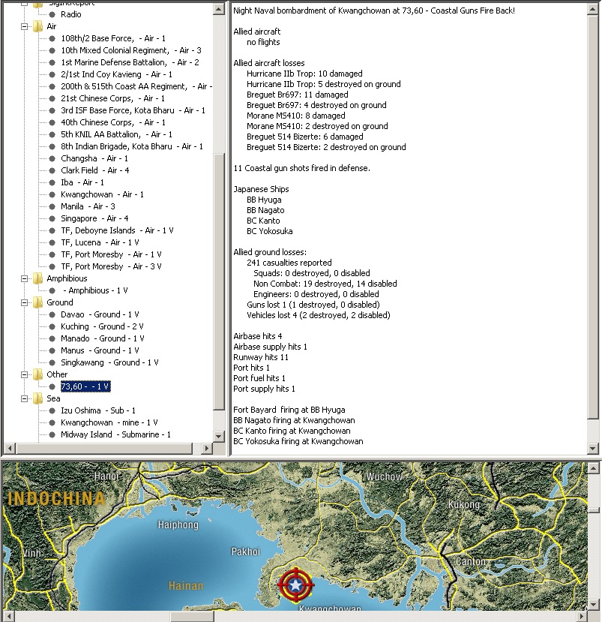Select Manus - Ground - 1 V entry
This screenshot has height=622, width=602.
pos(100,350)
